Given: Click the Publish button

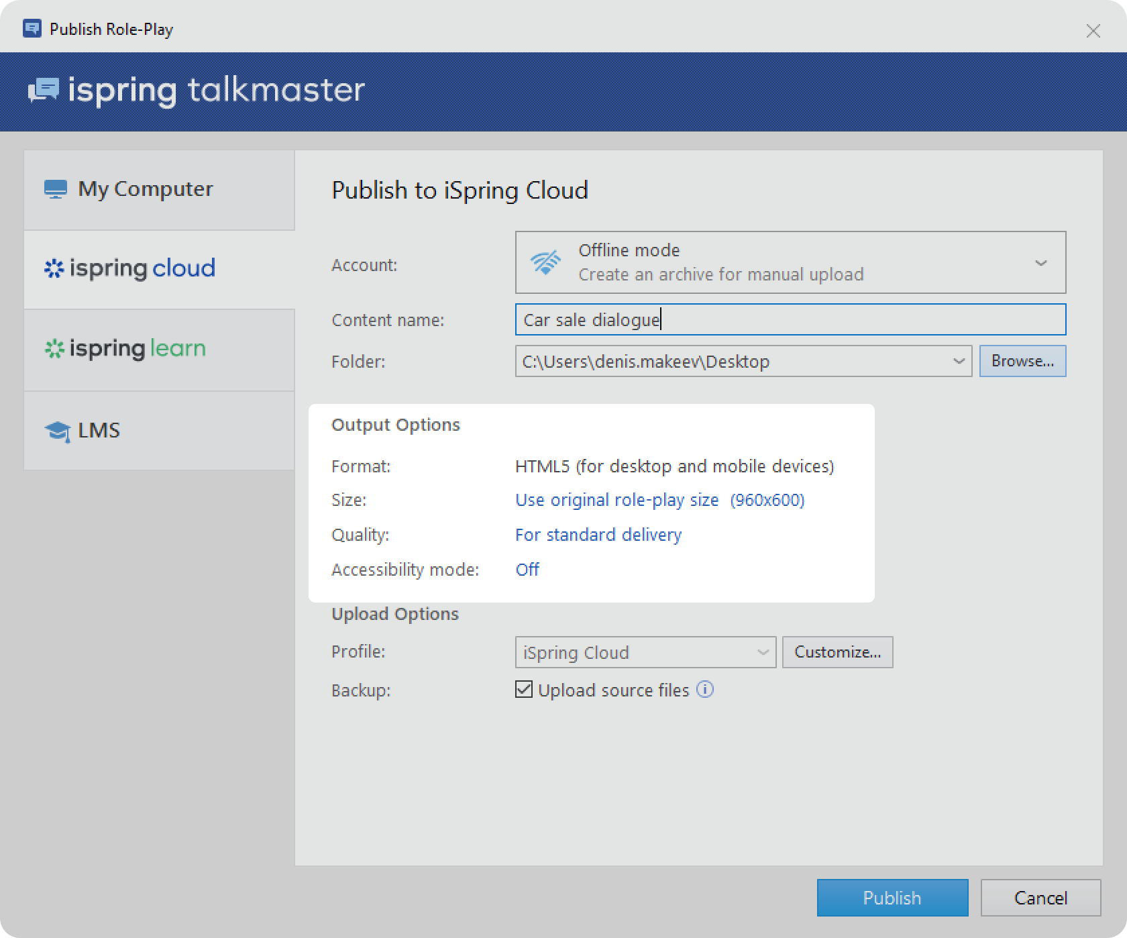Looking at the screenshot, I should click(892, 898).
